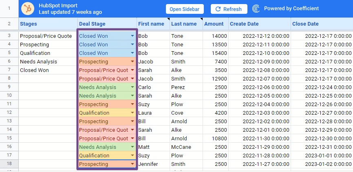Expand Needs Analysis dropdown in row 9

click(132, 87)
